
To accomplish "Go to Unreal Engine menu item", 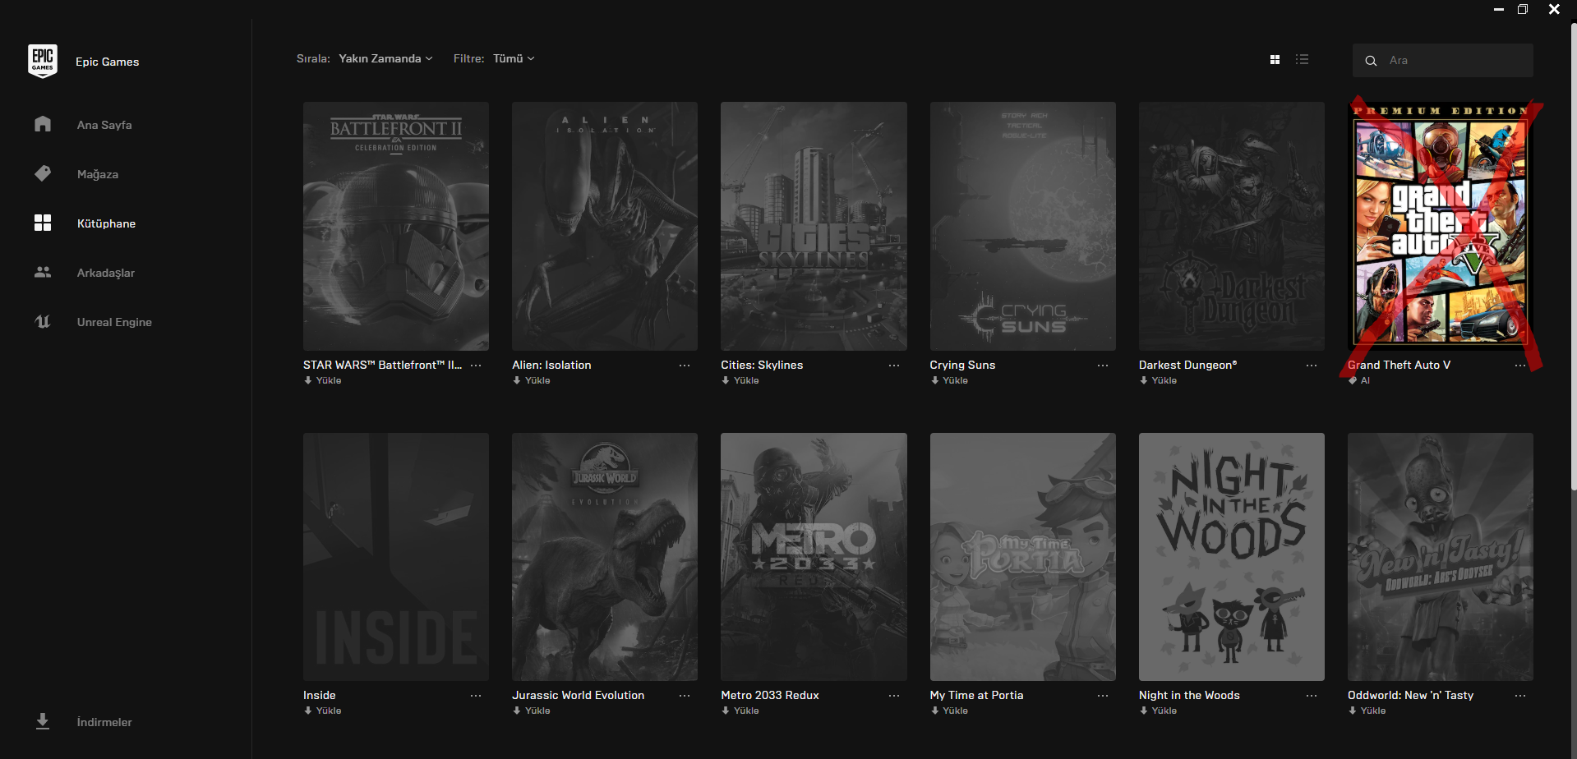I will point(114,322).
